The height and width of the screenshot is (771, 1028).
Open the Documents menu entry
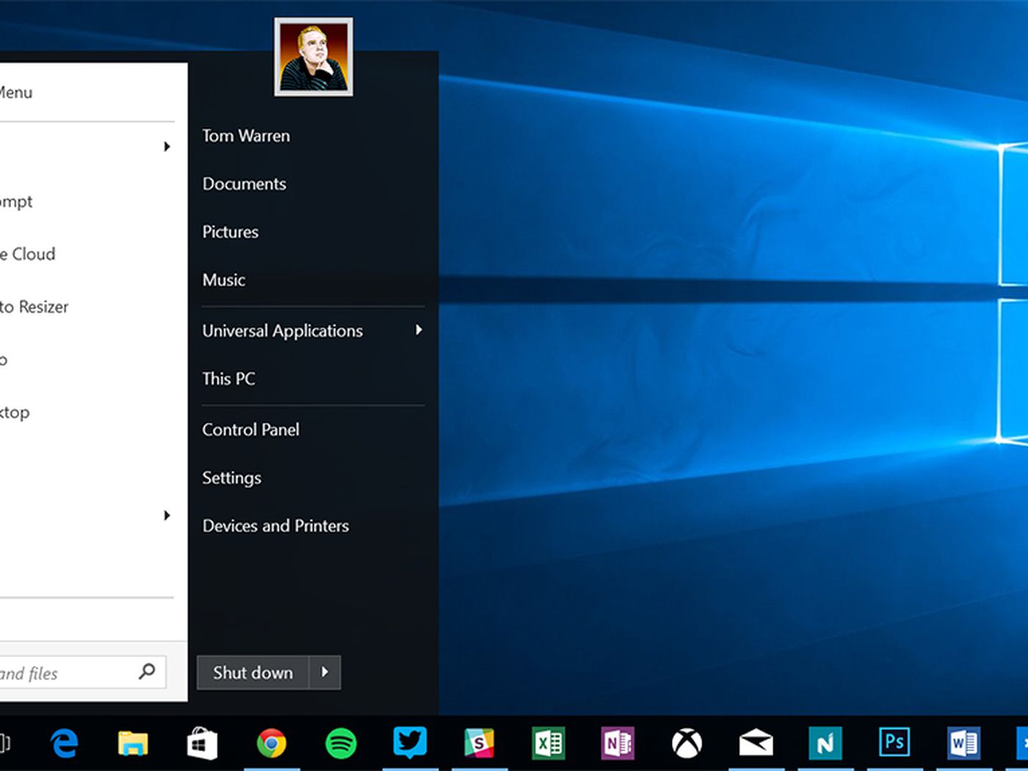tap(244, 184)
